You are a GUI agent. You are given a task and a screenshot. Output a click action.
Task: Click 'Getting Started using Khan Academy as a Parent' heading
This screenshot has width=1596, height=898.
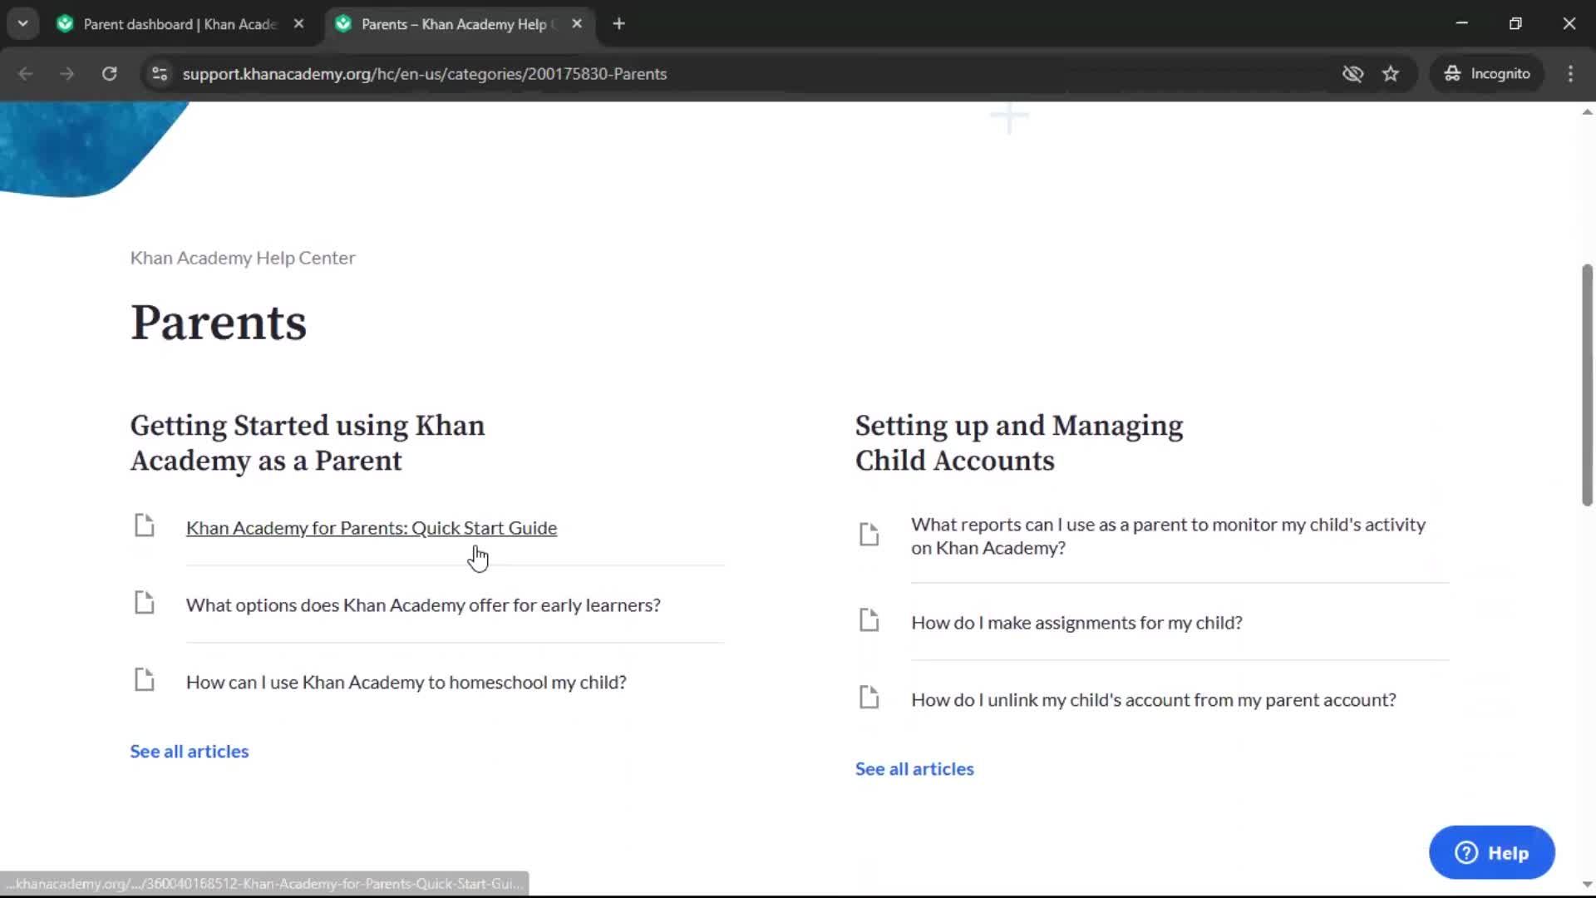[308, 443]
